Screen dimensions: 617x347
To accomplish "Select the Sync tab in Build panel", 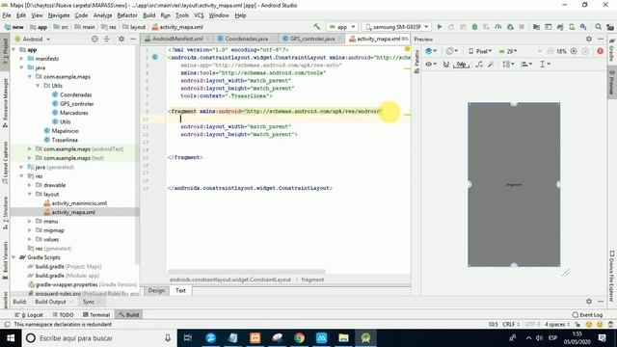I will click(x=89, y=302).
